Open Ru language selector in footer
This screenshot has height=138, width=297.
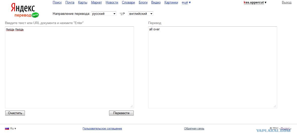coord(13,128)
